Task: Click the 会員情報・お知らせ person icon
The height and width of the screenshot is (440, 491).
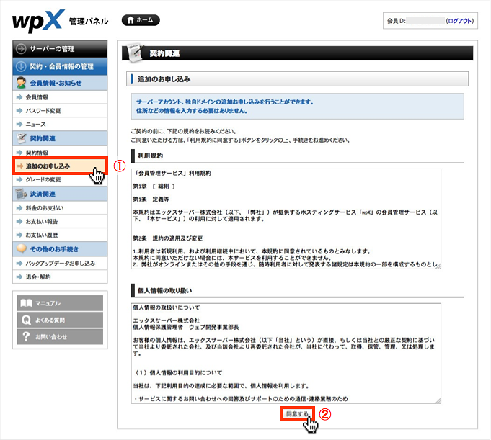Action: 22,83
